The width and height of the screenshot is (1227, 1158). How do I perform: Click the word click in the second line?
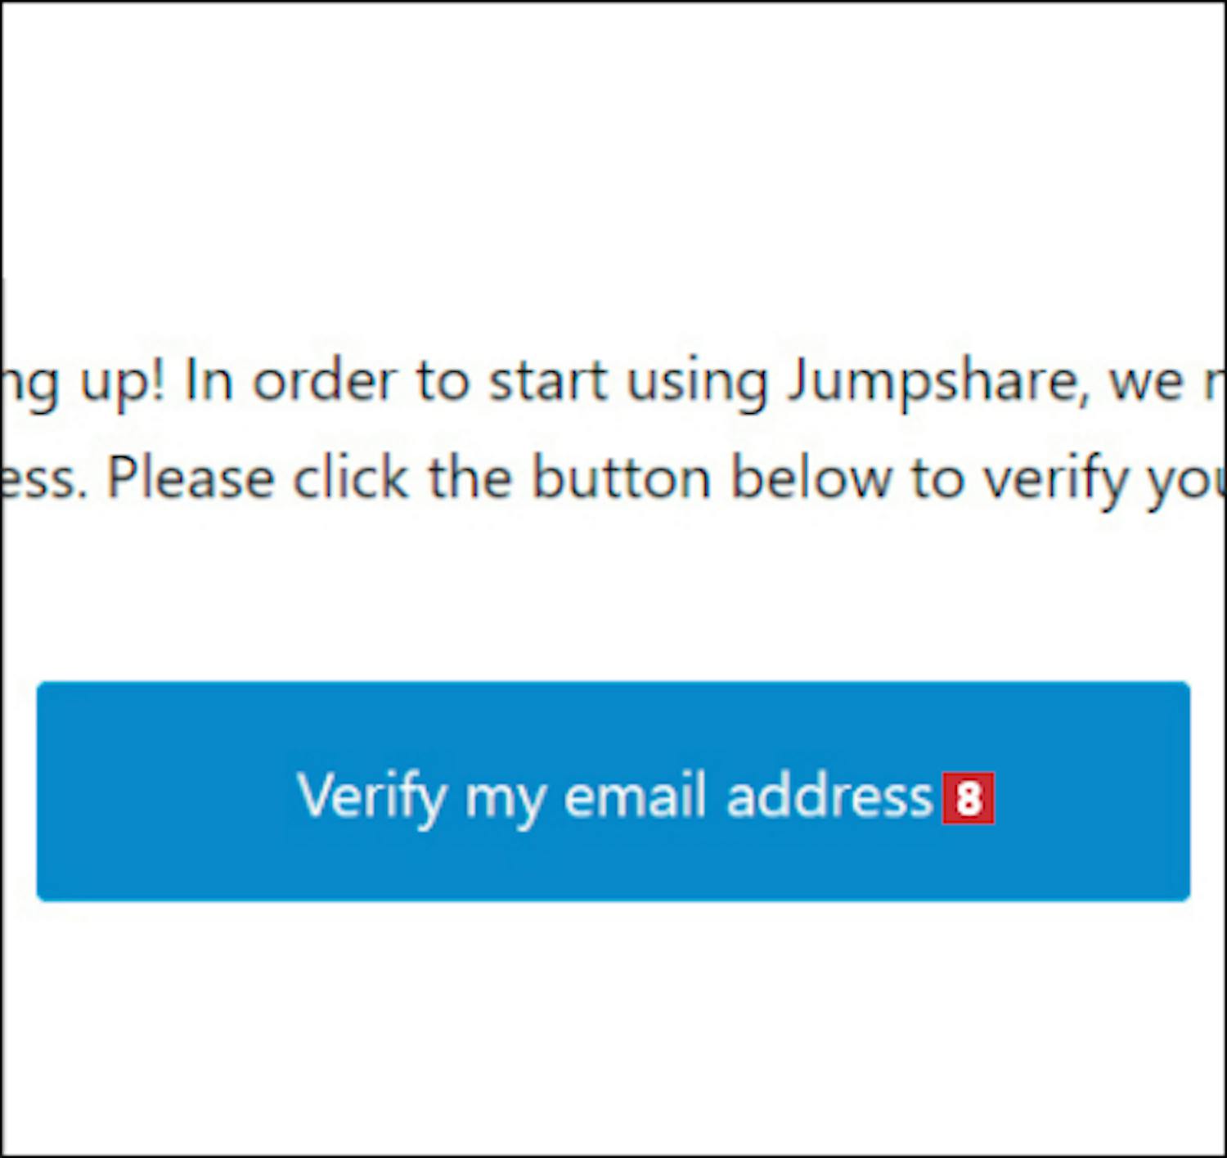pyautogui.click(x=350, y=478)
